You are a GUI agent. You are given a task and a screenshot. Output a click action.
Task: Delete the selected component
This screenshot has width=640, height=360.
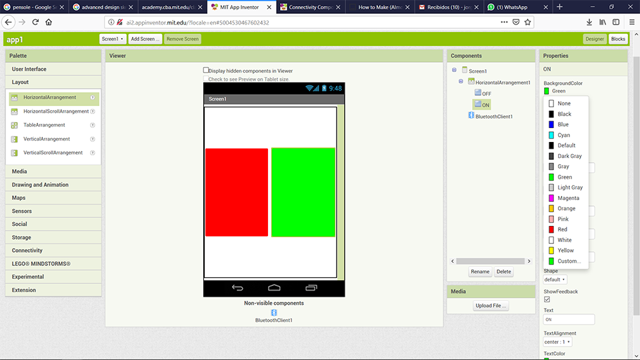tap(504, 272)
